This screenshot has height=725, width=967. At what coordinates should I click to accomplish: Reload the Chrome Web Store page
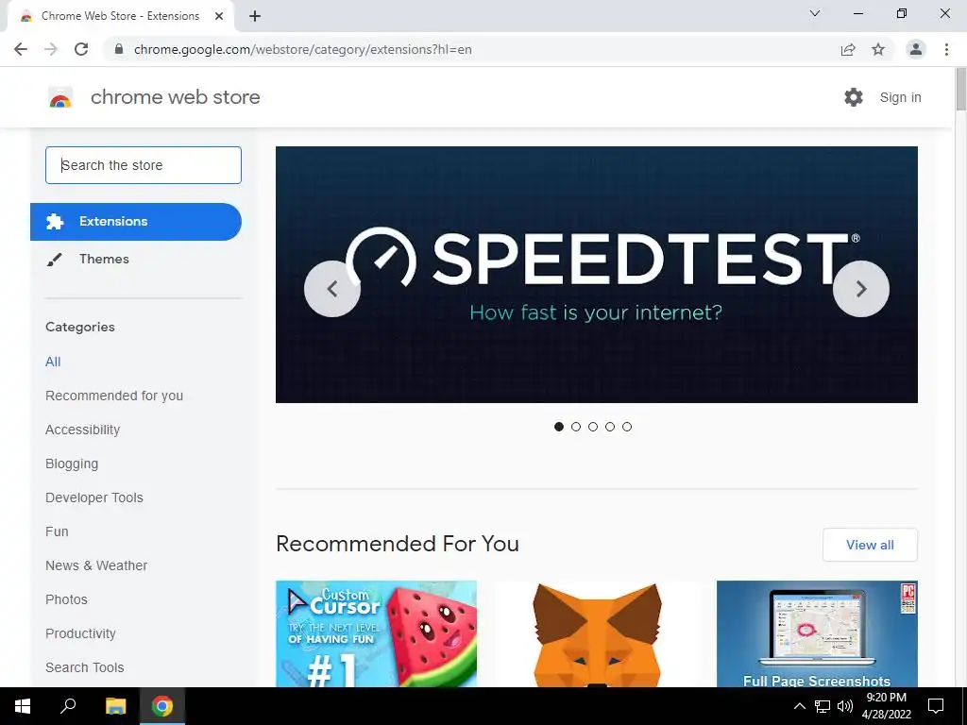click(x=81, y=49)
